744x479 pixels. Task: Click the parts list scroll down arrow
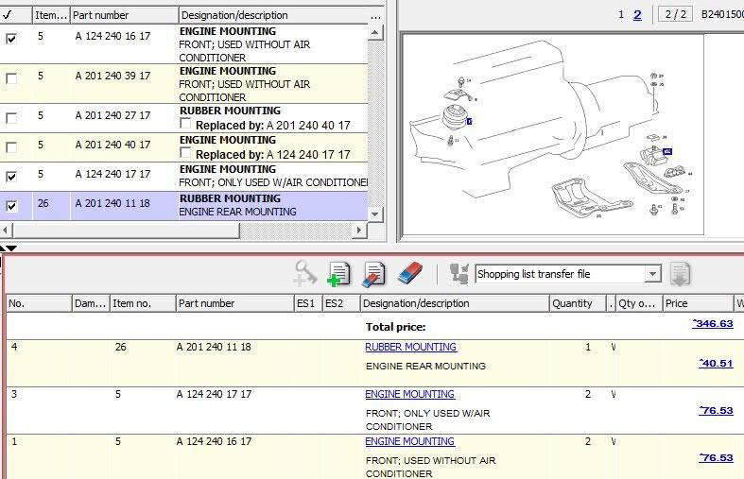point(375,214)
